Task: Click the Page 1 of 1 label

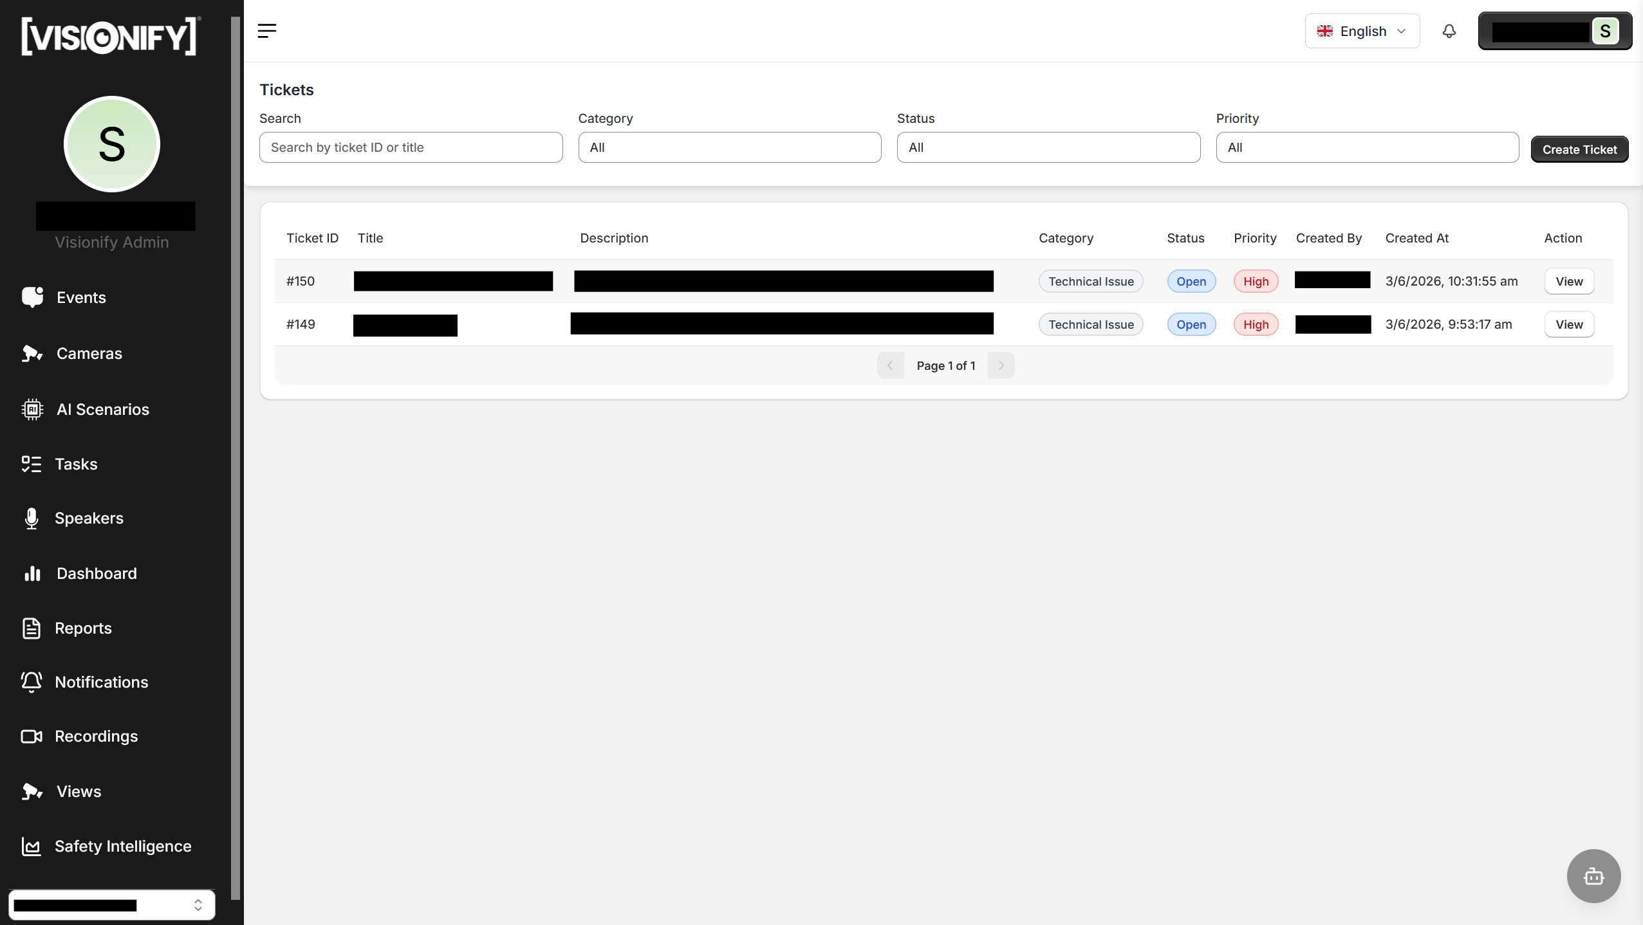Action: pos(945,365)
